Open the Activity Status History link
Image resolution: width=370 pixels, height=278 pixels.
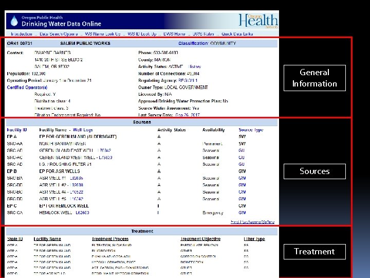coord(194,66)
